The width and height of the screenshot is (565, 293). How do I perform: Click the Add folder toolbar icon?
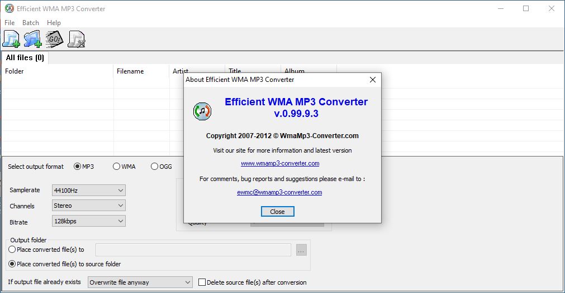33,39
